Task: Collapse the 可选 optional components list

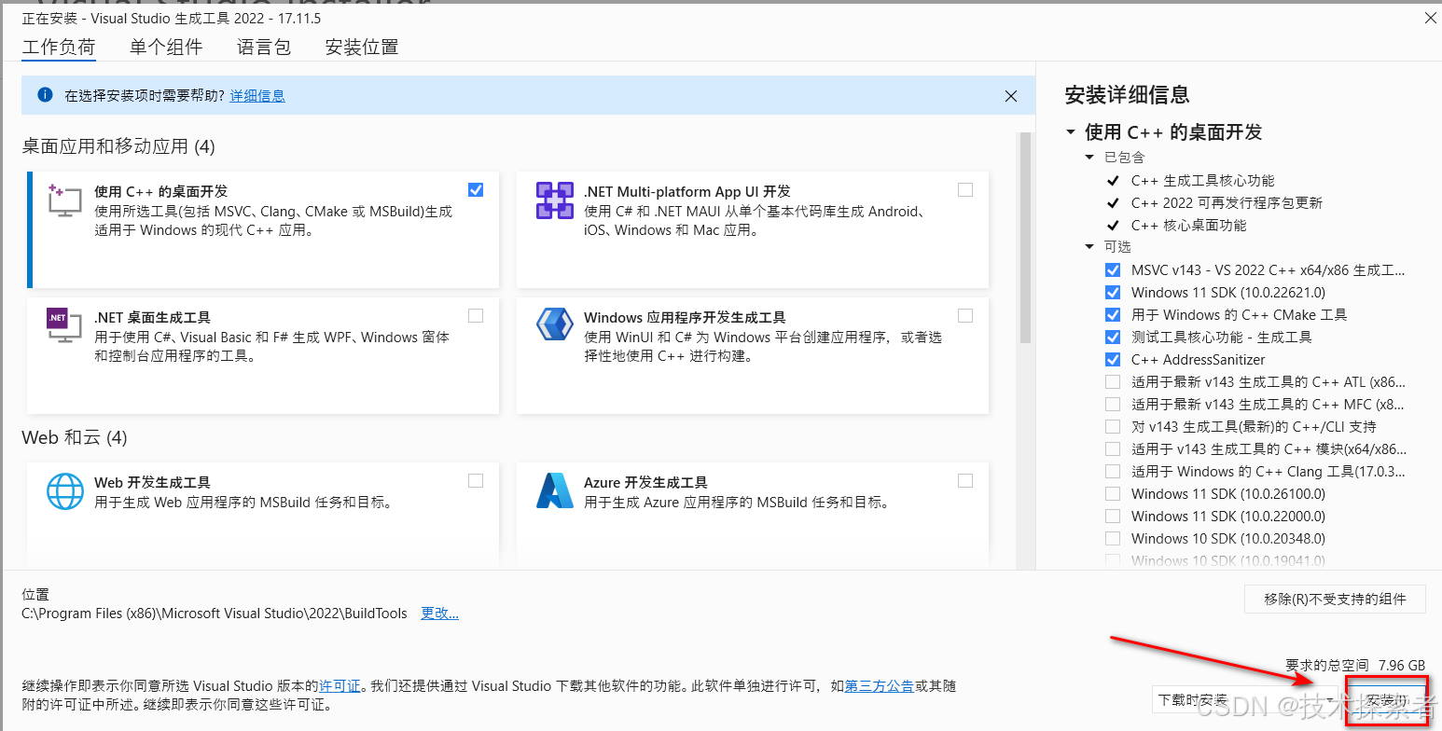Action: 1089,247
